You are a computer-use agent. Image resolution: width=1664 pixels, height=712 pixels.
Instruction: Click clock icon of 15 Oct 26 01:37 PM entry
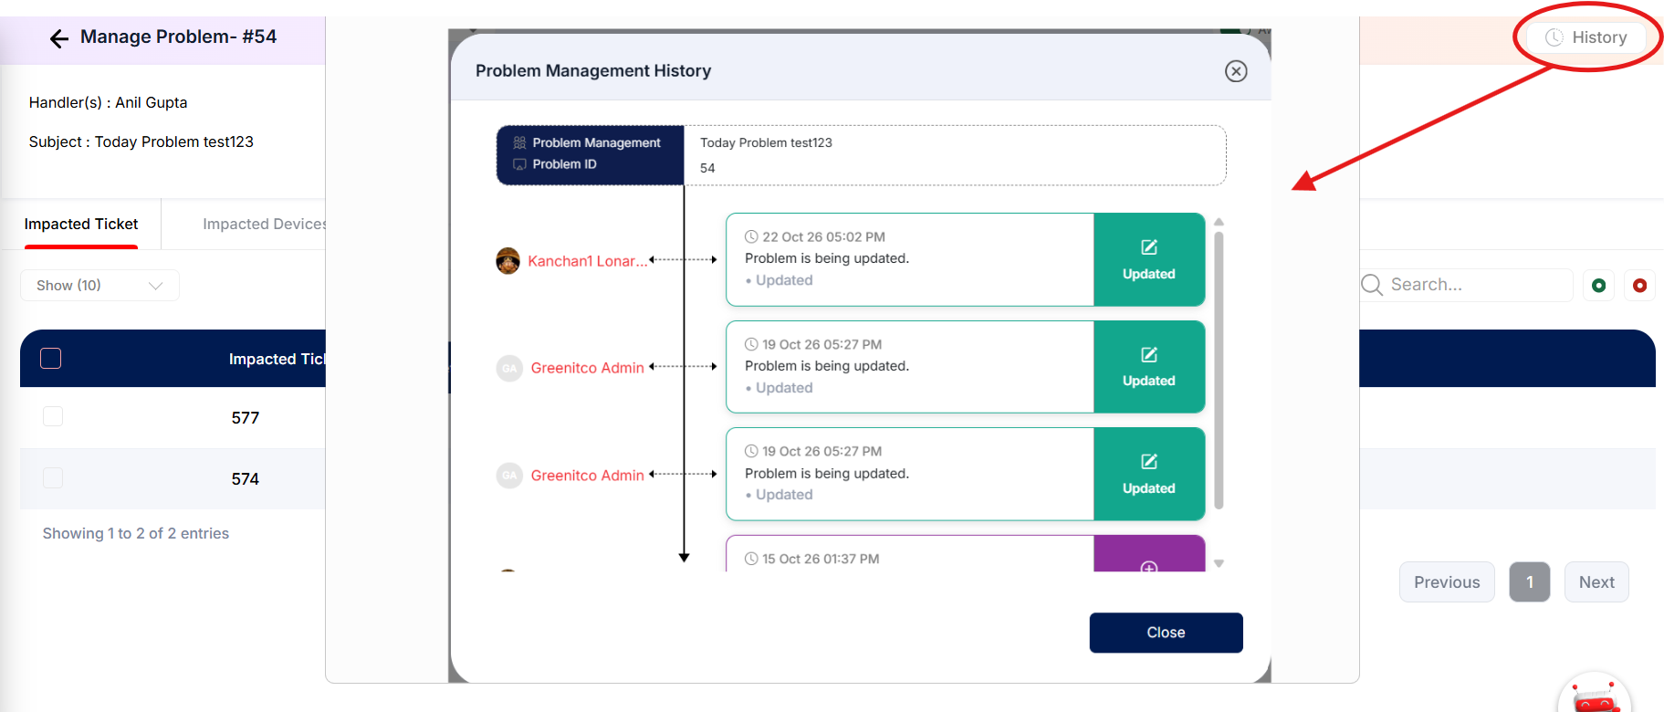[751, 559]
